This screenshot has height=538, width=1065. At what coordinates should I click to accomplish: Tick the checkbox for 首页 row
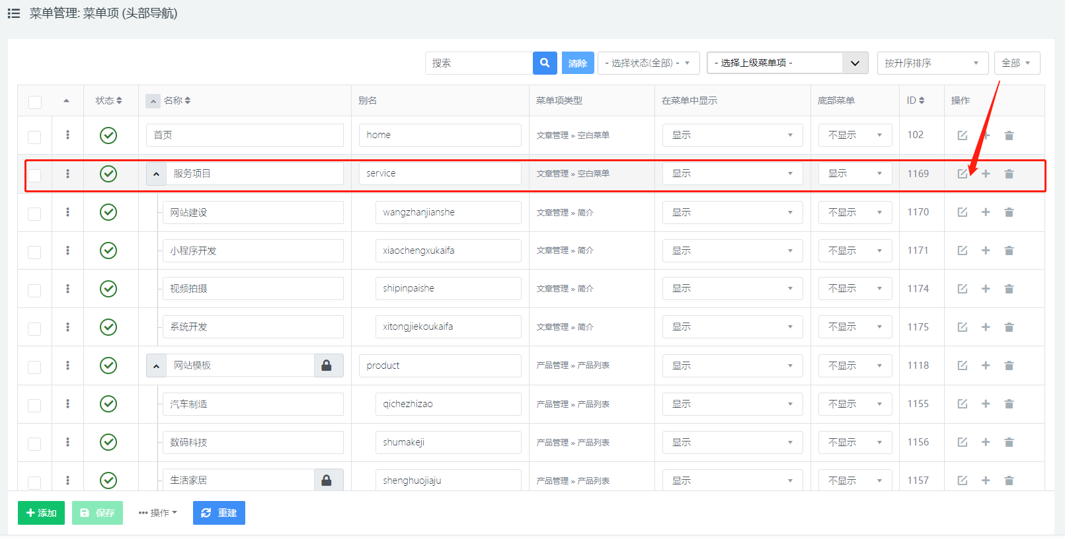(x=34, y=137)
